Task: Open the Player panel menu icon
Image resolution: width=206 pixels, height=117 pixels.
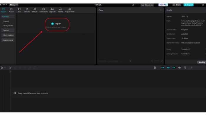Action: [x=161, y=10]
